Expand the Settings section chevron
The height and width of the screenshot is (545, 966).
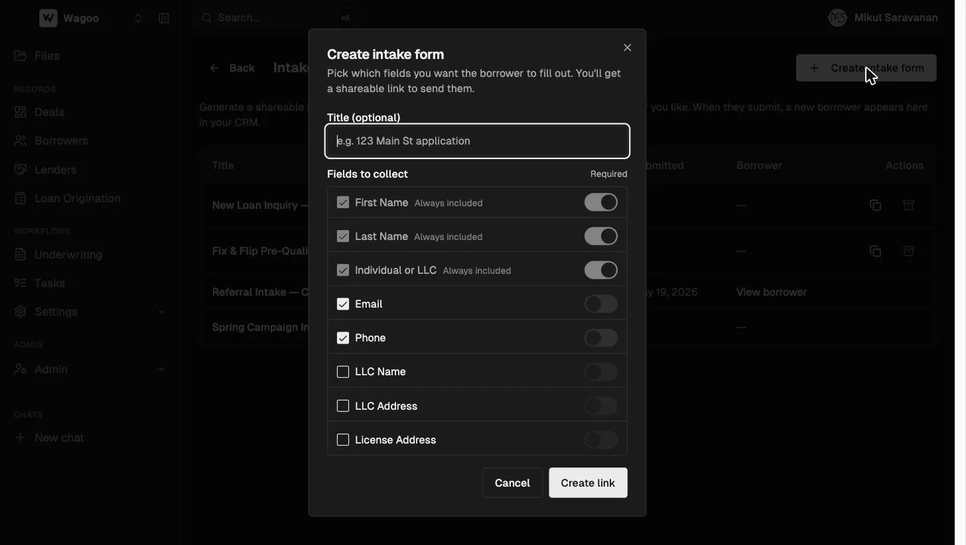[x=161, y=312]
